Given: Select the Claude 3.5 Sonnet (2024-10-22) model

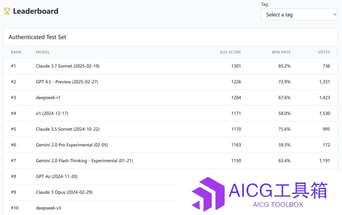Looking at the screenshot, I should click(68, 129).
